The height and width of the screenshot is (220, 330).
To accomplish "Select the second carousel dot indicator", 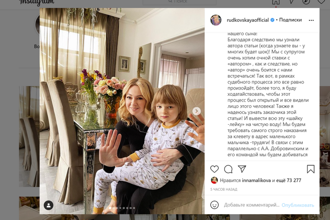I will pyautogui.click(x=113, y=208).
